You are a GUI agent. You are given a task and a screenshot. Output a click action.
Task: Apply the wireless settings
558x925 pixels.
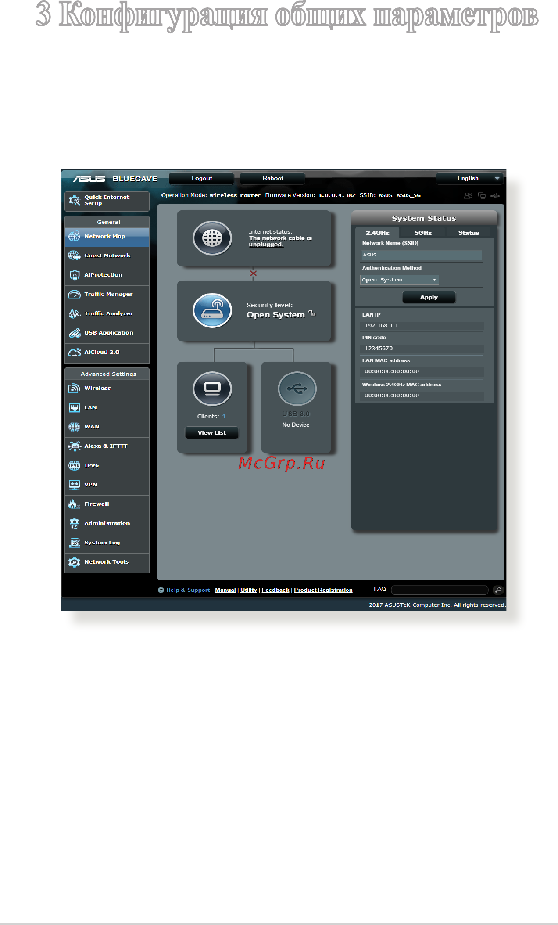(429, 297)
